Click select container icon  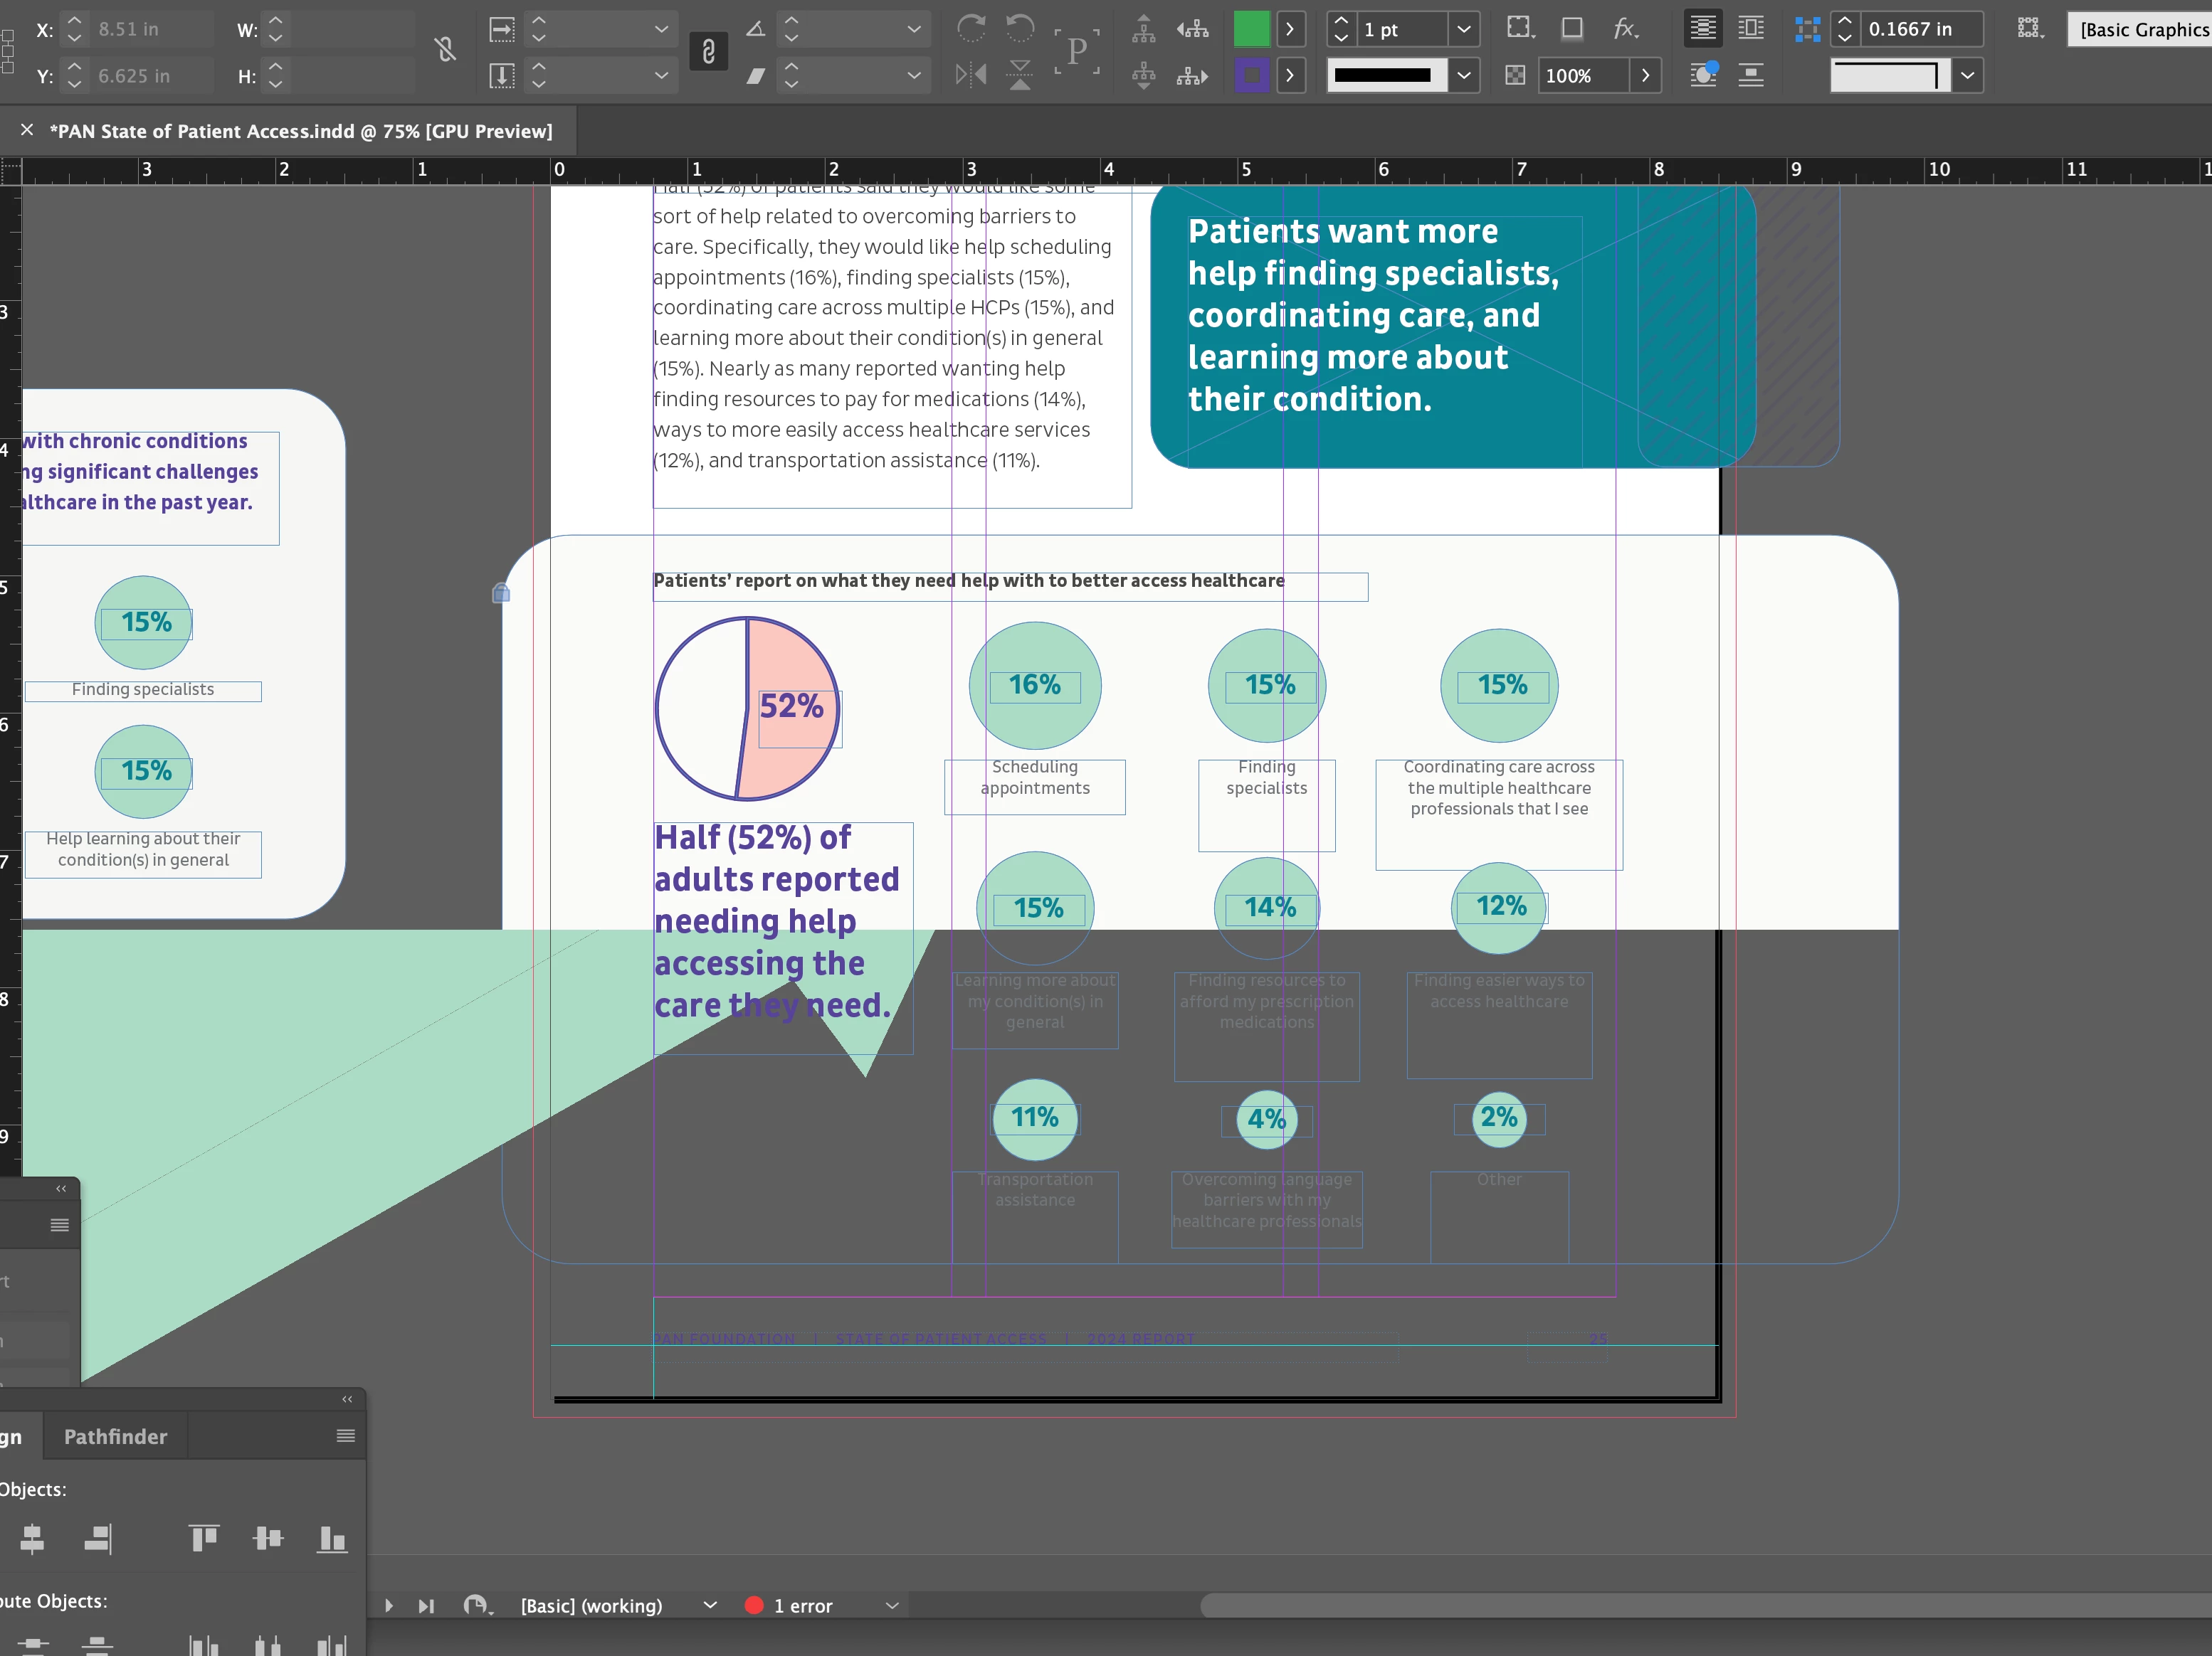pyautogui.click(x=1143, y=29)
